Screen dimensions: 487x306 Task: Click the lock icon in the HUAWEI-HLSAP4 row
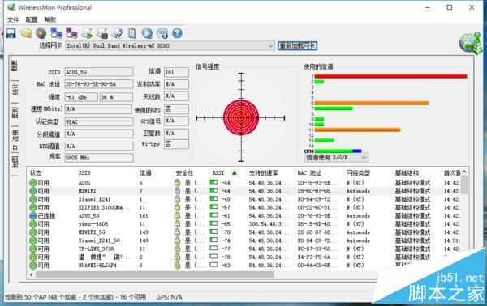coord(177,265)
